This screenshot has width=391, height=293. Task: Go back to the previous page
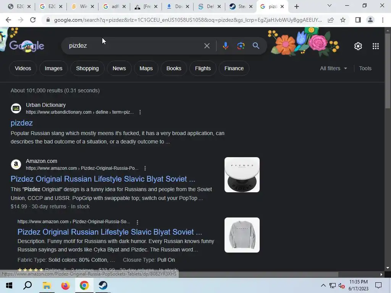point(8,20)
